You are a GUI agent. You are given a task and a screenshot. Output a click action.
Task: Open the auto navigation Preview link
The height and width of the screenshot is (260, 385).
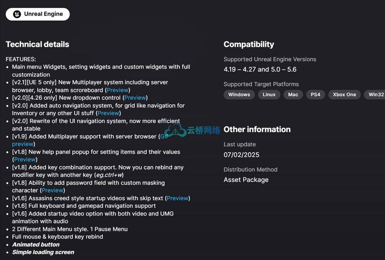click(x=108, y=113)
